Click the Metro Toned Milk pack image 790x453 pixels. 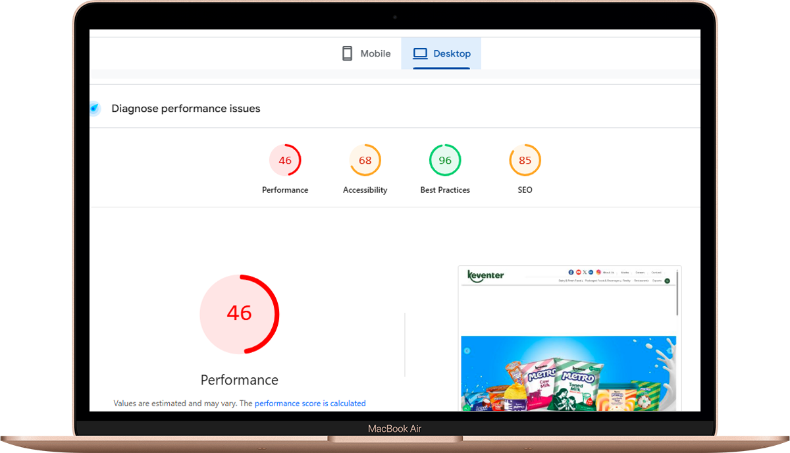click(575, 385)
